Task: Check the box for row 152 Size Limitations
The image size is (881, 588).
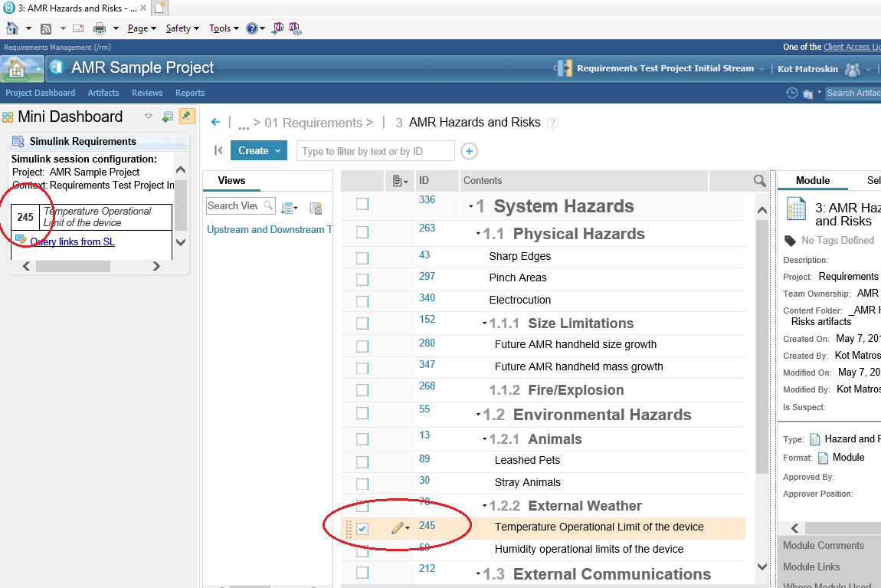Action: (362, 324)
